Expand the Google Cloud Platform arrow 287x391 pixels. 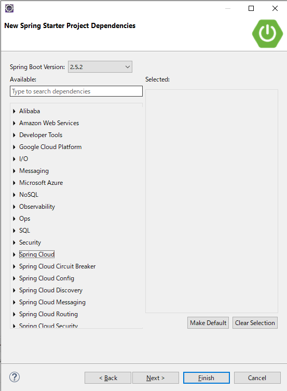coord(14,147)
